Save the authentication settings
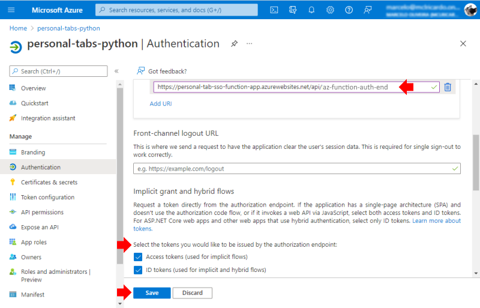Screen dimensions: 480x308 pos(152,292)
